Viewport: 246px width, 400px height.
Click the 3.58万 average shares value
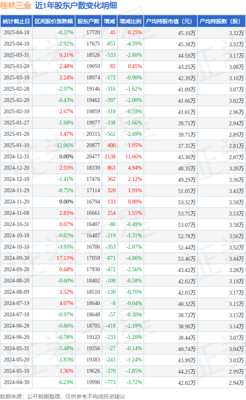click(236, 225)
